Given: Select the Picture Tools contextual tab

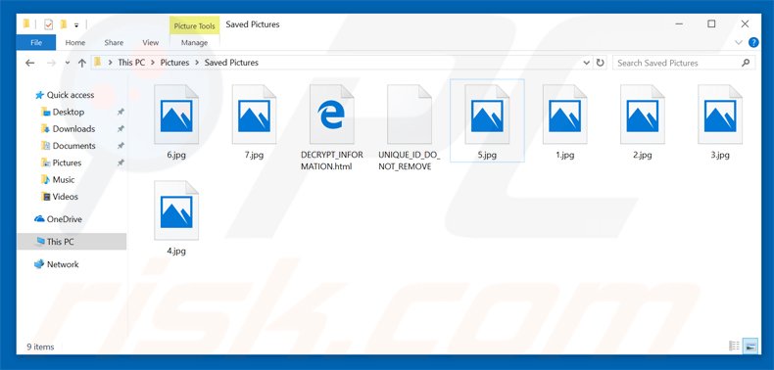Looking at the screenshot, I should pyautogui.click(x=195, y=26).
